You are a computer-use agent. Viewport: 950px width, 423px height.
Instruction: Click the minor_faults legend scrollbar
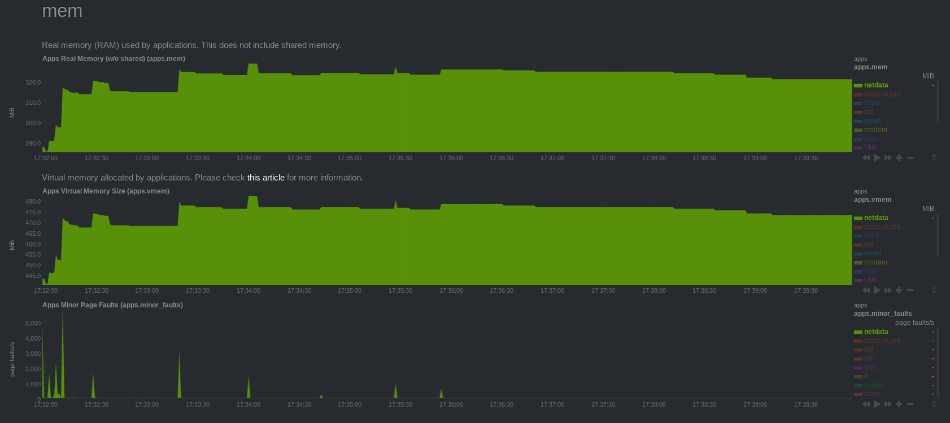[x=938, y=362]
